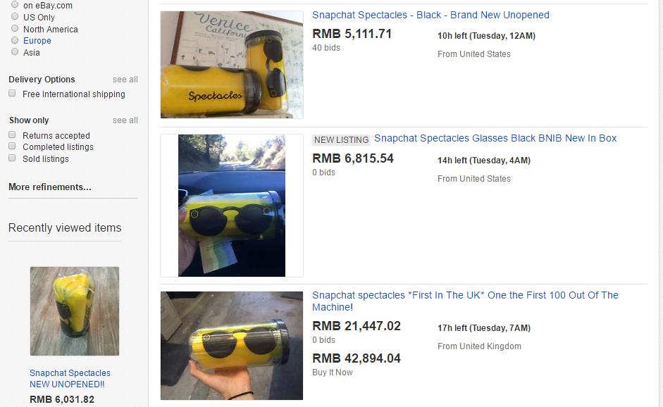Tick the Returns accepted checkbox

[12, 134]
